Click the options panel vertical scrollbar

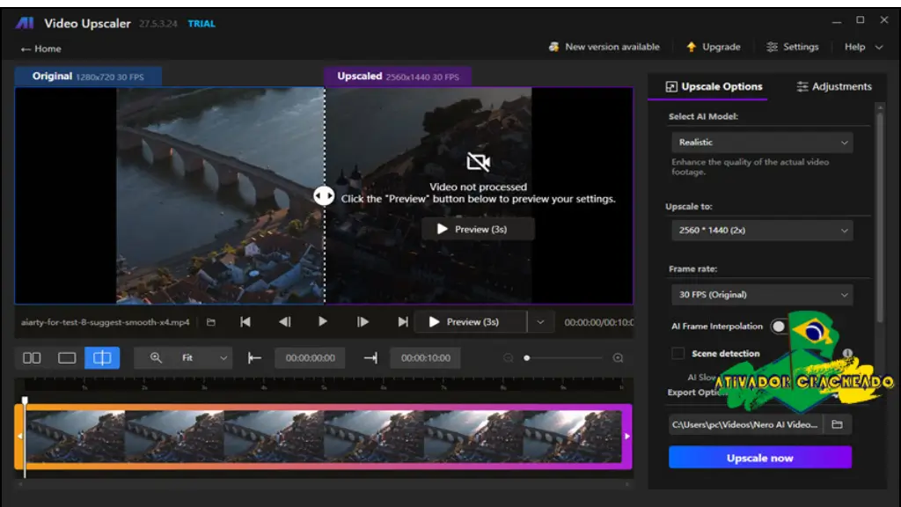880,216
